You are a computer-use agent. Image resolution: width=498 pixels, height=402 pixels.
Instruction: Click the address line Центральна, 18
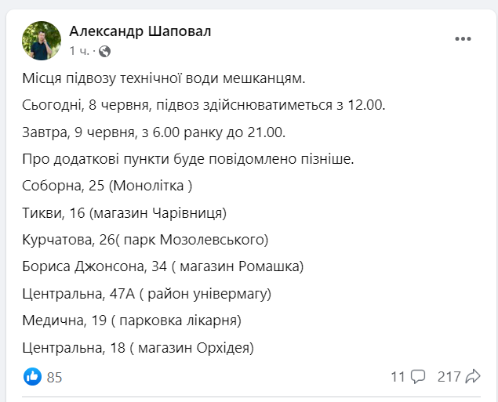pyautogui.click(x=137, y=347)
